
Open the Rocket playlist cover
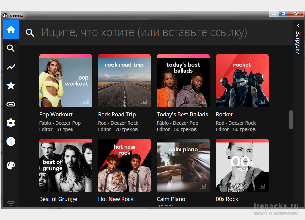click(x=242, y=81)
